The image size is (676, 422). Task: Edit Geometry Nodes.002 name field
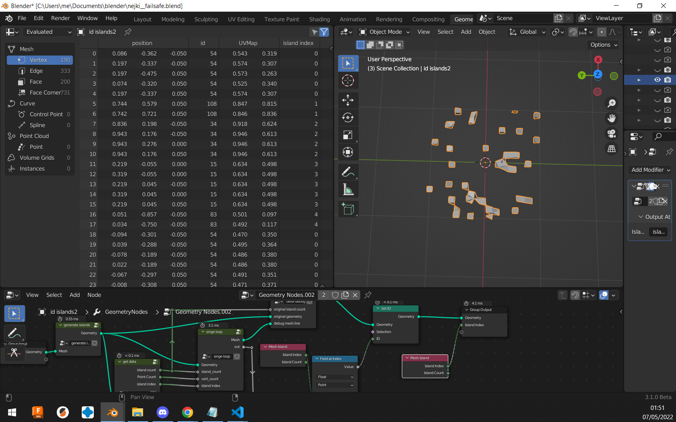pyautogui.click(x=286, y=295)
